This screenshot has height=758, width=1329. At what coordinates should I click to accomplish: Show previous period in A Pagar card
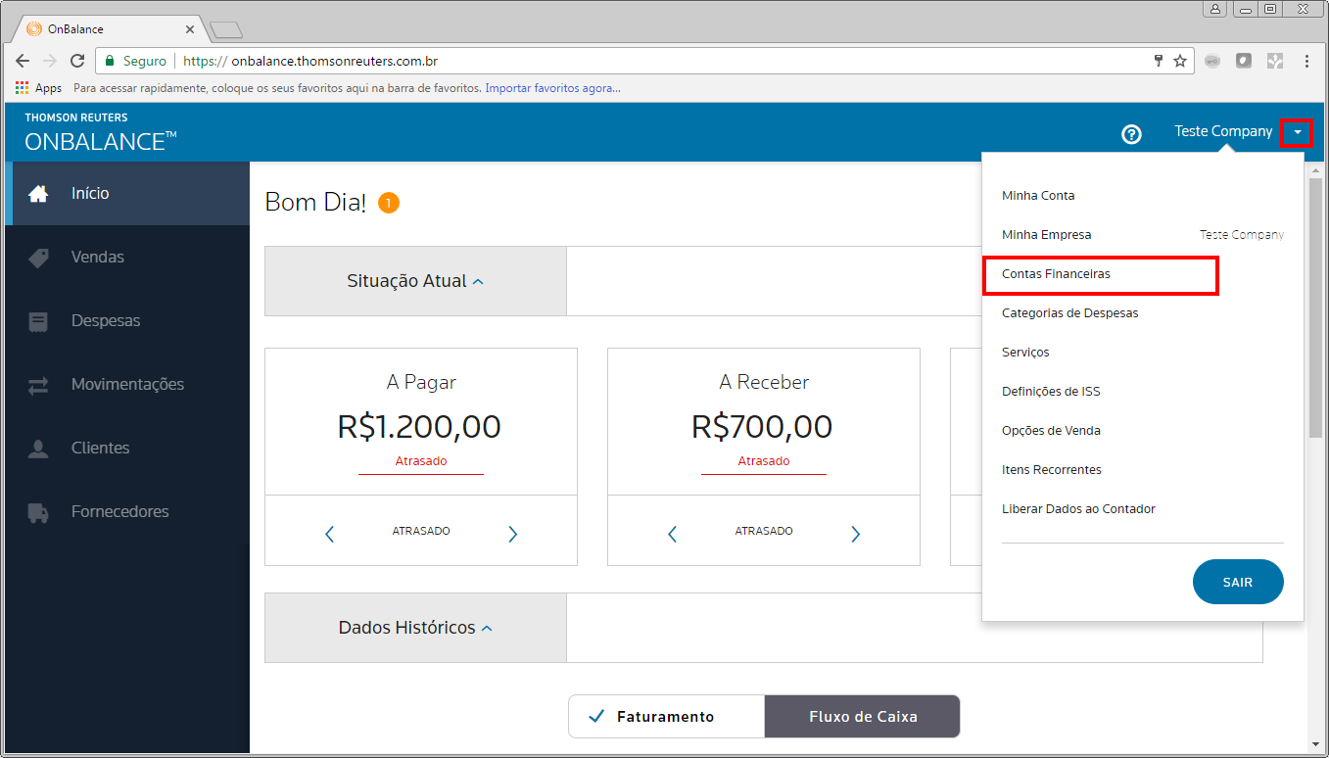click(x=329, y=534)
